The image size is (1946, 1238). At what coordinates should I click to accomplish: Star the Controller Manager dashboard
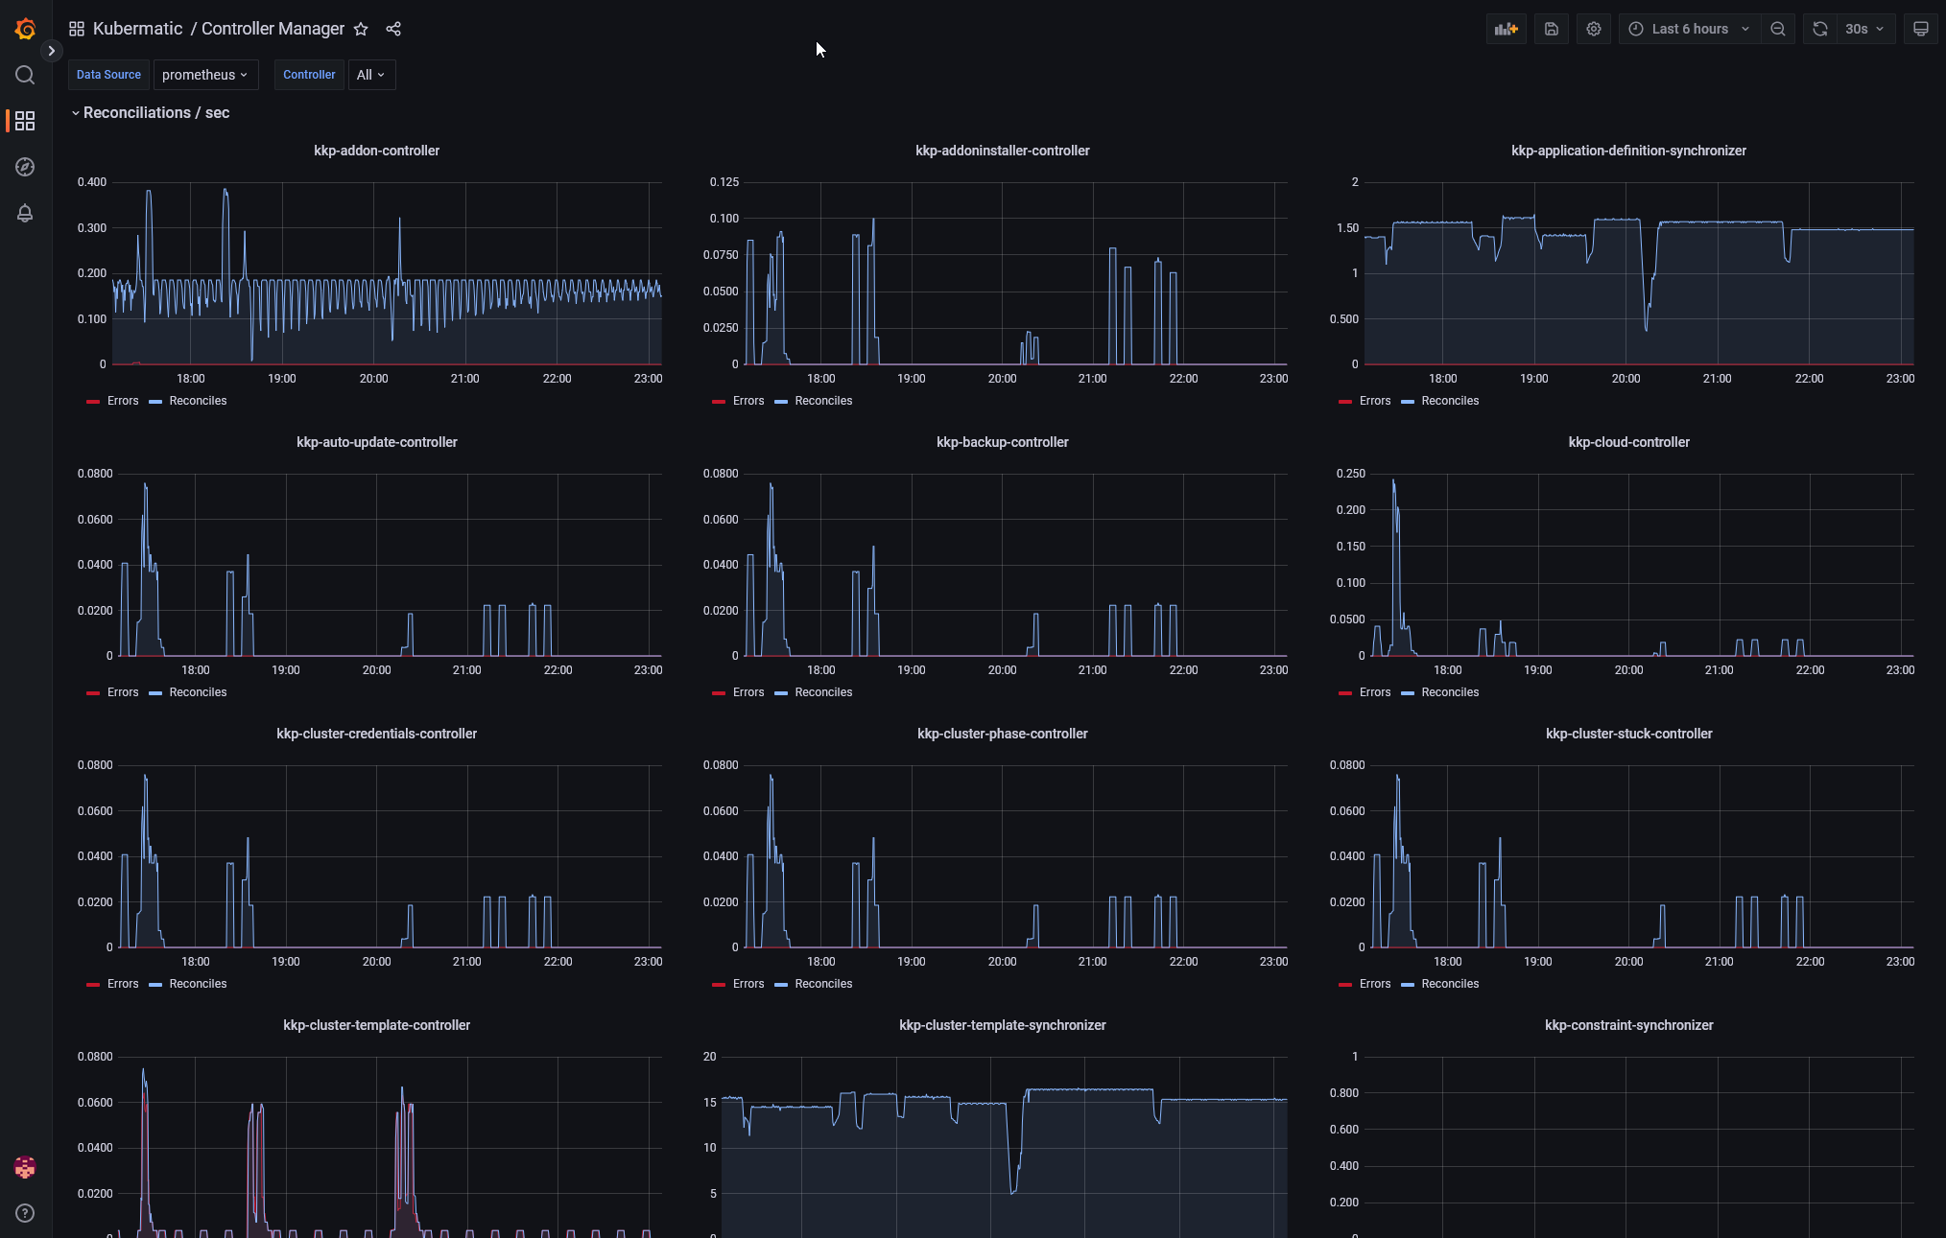361,29
